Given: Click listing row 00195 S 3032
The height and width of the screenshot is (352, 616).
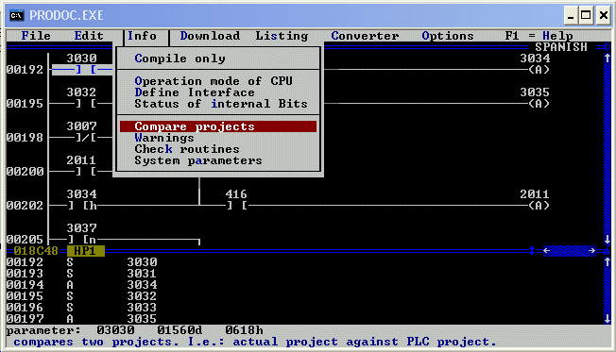Looking at the screenshot, I should 81,296.
